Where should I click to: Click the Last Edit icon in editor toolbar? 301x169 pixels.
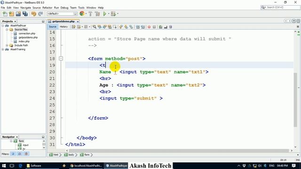pos(73,27)
